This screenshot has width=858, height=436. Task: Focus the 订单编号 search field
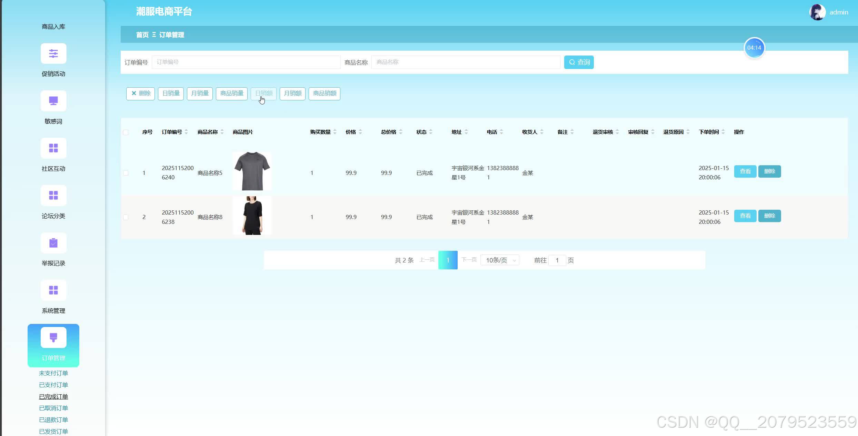pyautogui.click(x=246, y=62)
